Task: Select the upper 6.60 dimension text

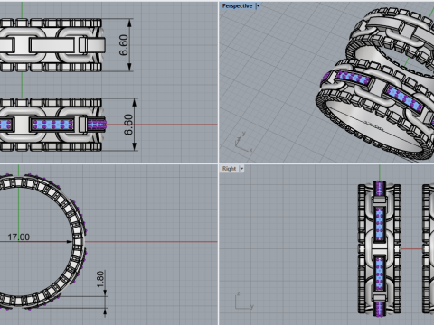Action: click(124, 45)
